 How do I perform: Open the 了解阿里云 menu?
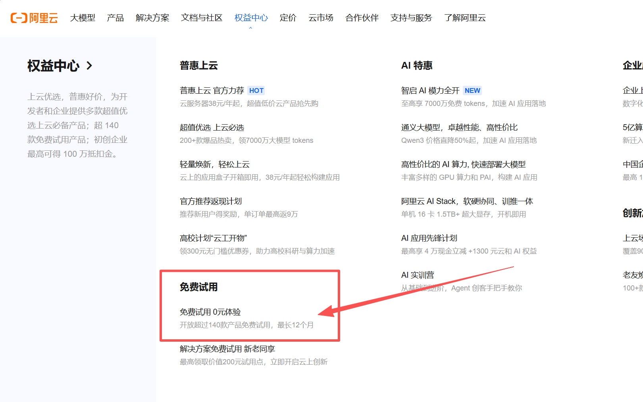point(465,18)
